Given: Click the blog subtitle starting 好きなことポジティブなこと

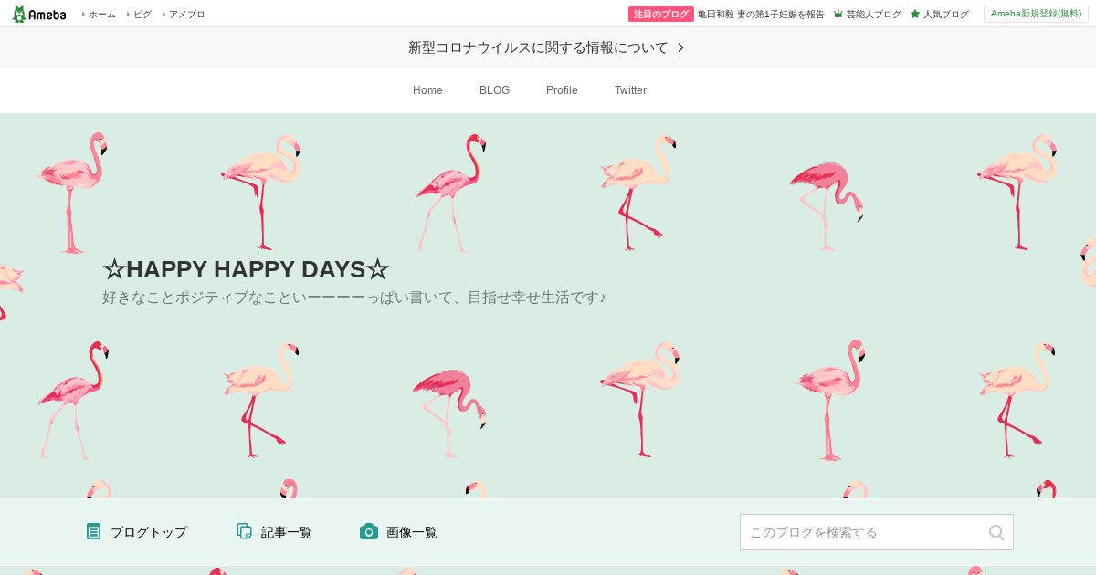Looking at the screenshot, I should coord(354,298).
